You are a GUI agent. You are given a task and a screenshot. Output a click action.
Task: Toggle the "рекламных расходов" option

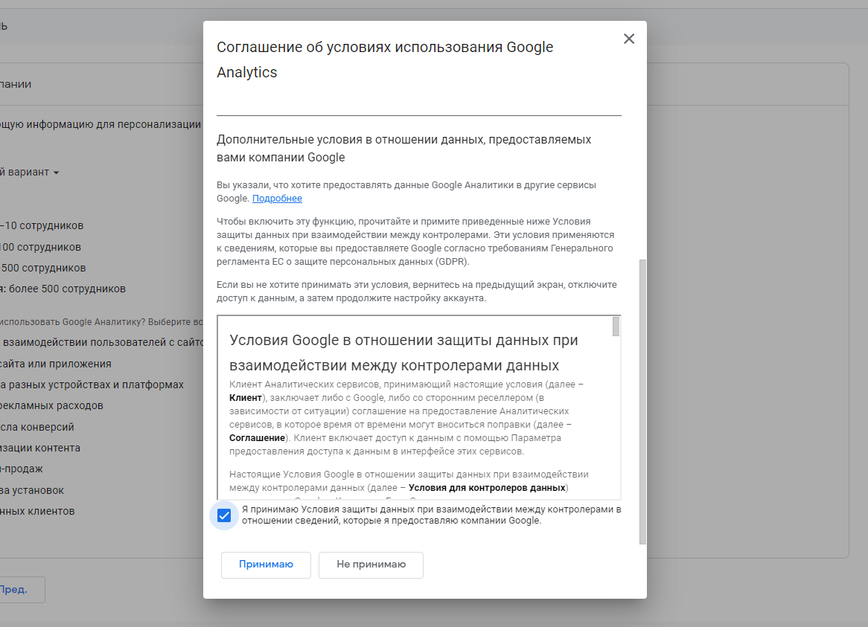tap(52, 405)
